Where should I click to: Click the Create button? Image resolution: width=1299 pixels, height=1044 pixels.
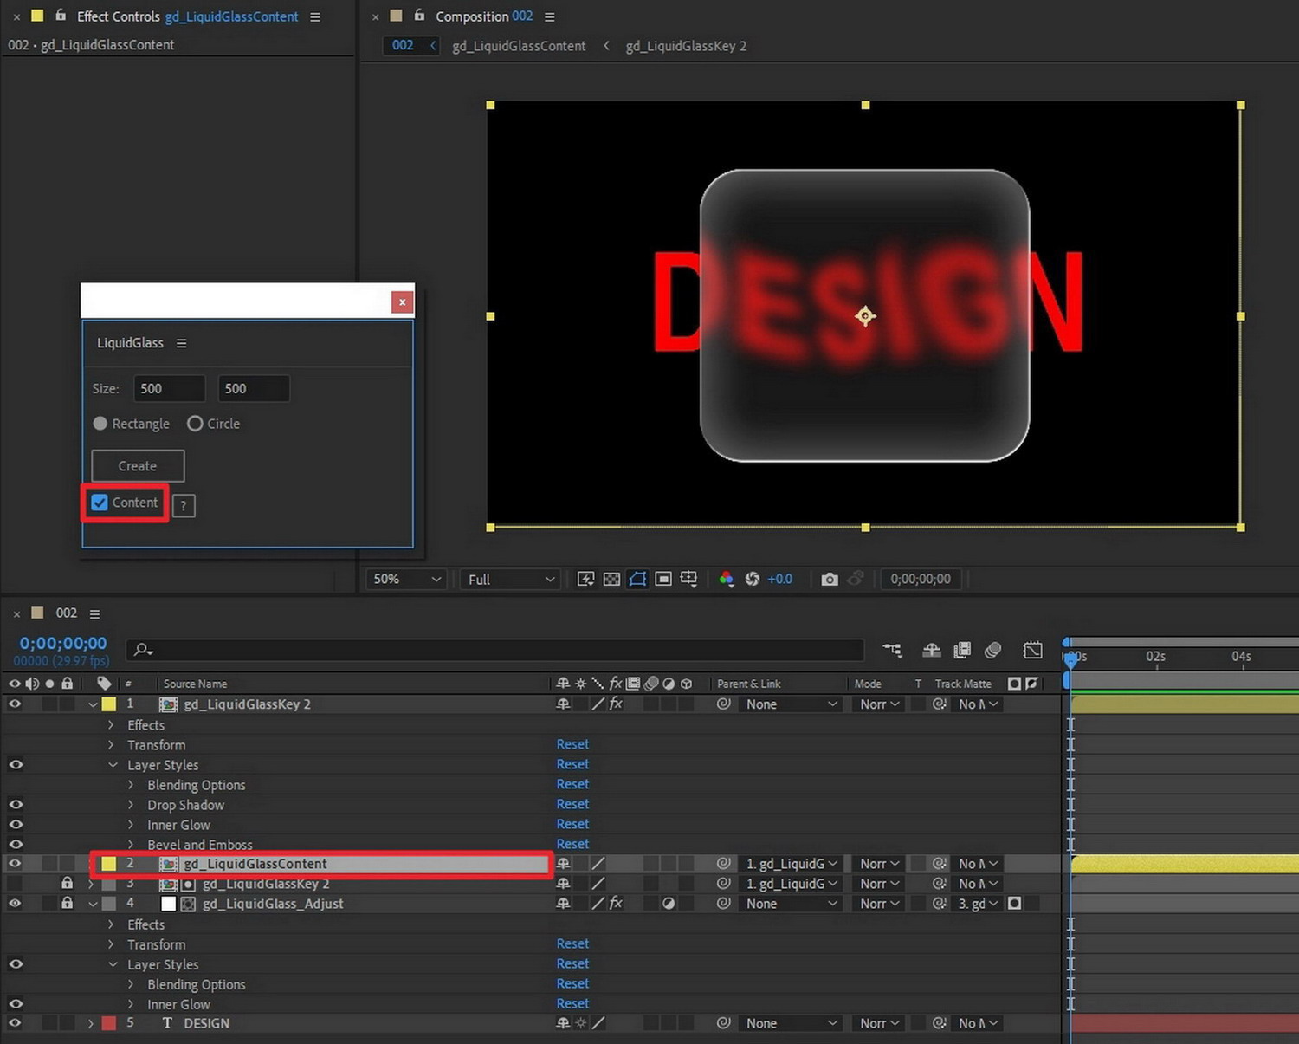[138, 466]
